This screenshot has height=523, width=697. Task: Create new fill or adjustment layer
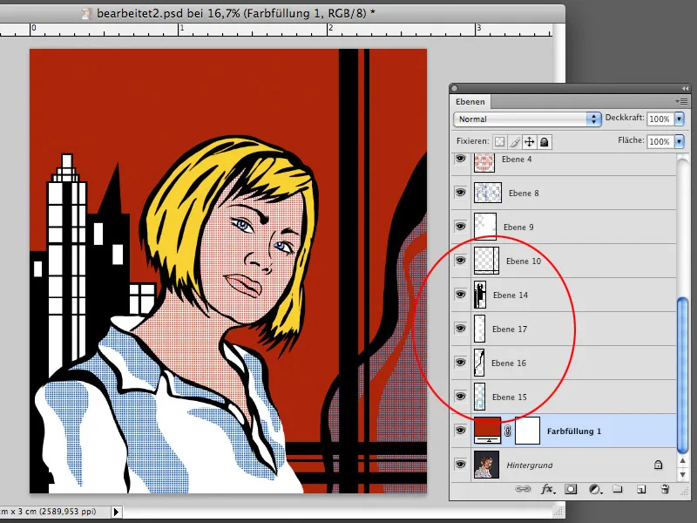[595, 489]
